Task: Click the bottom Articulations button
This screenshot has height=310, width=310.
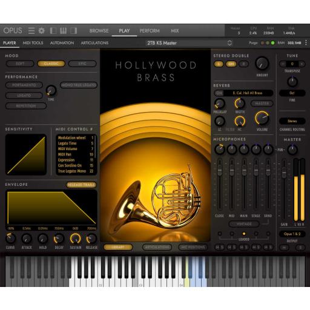Action: [157, 247]
